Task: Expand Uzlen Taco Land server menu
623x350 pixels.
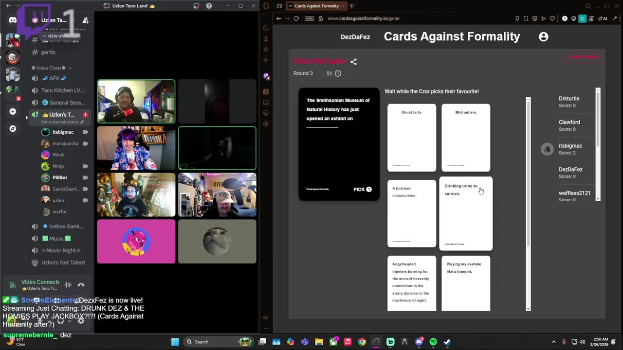Action: (x=54, y=20)
